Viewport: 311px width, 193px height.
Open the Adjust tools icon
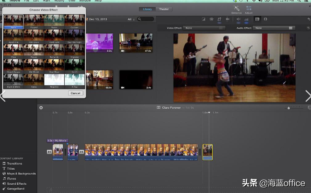point(248,8)
